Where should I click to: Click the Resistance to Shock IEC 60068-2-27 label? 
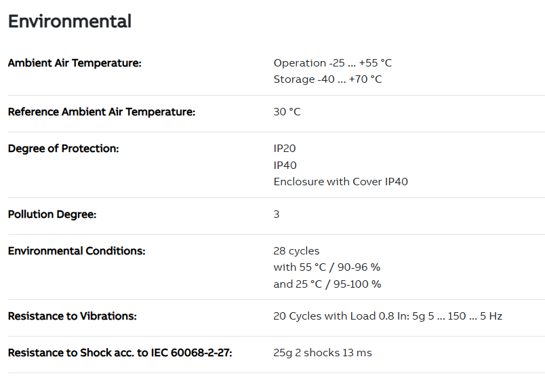[120, 353]
